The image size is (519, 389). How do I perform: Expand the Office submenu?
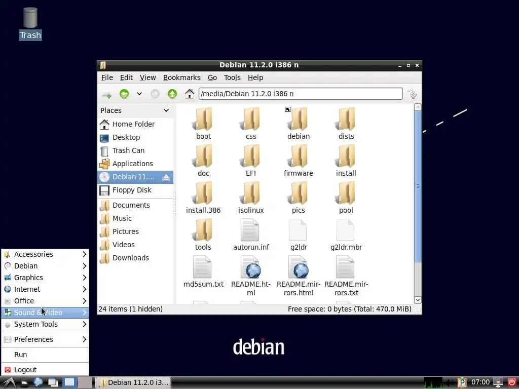[45, 301]
